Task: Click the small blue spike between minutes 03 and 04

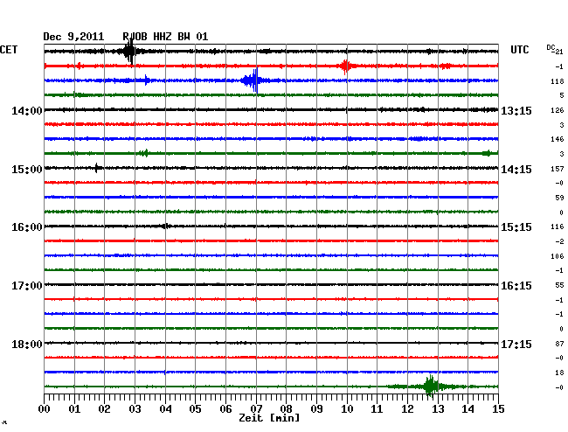Action: click(x=147, y=80)
